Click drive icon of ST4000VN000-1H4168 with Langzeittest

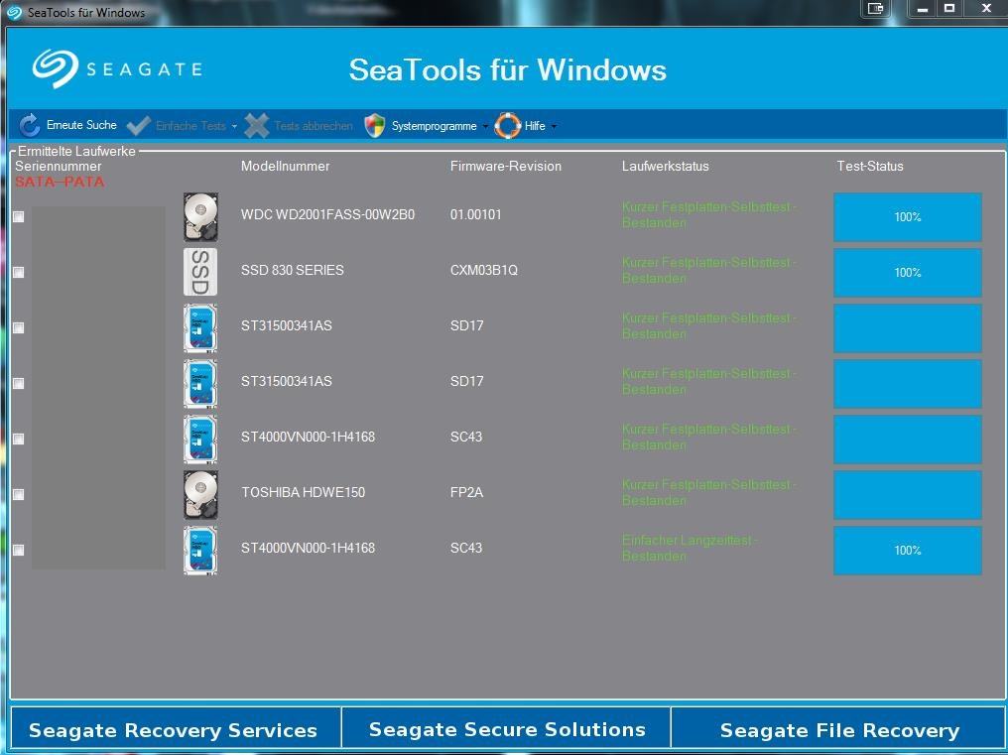[x=200, y=550]
